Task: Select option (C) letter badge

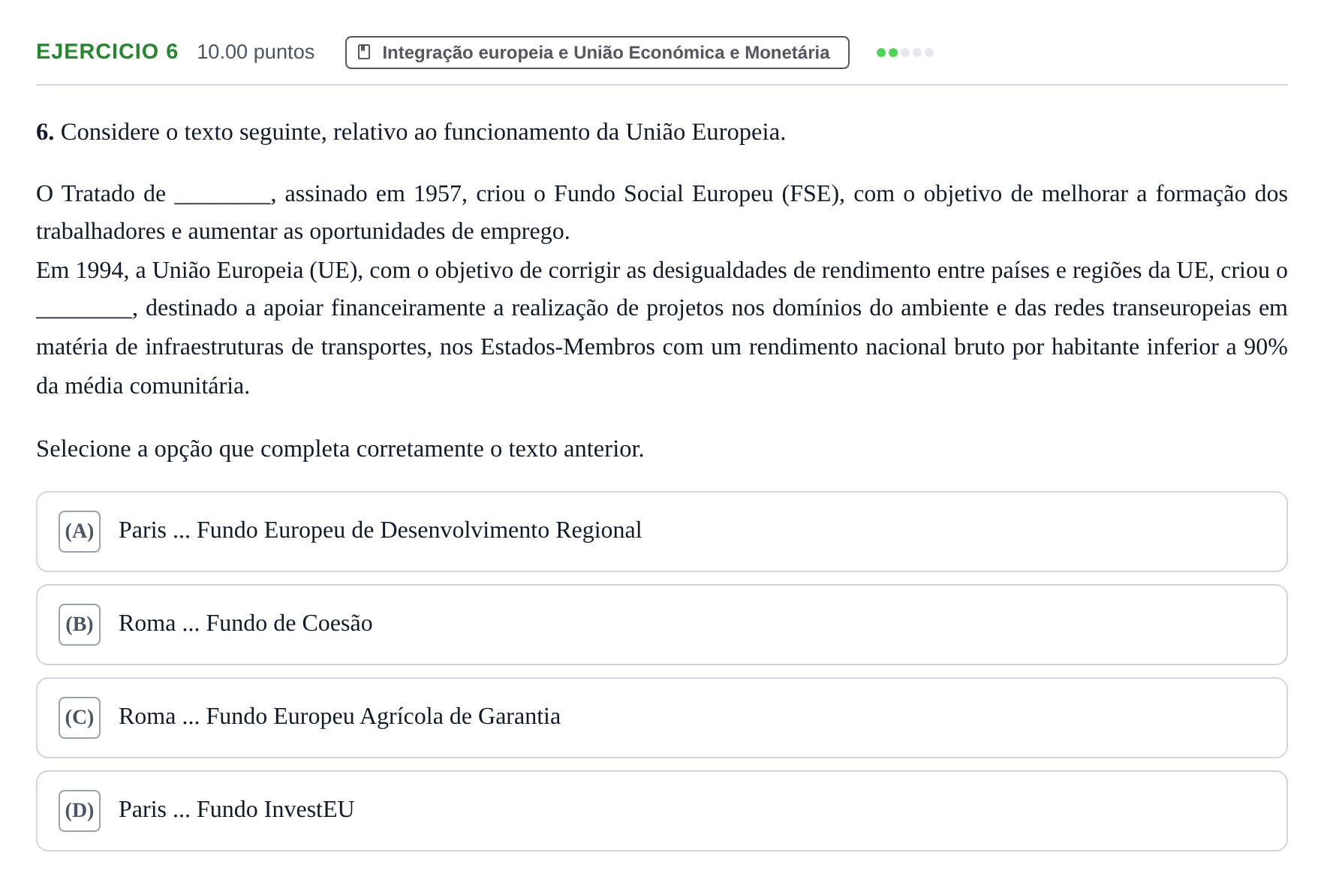Action: pos(80,718)
